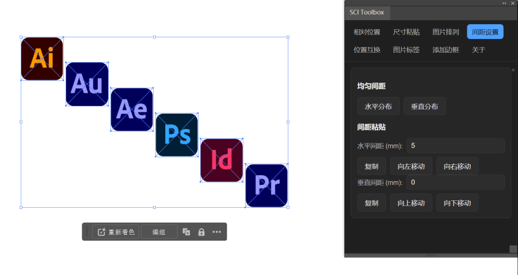518x275 pixels.
Task: Click the 水平分布 button
Action: pyautogui.click(x=378, y=106)
